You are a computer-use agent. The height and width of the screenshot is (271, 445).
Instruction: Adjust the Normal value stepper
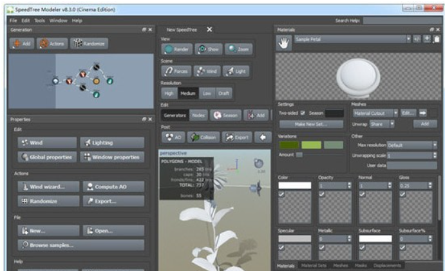pos(390,185)
